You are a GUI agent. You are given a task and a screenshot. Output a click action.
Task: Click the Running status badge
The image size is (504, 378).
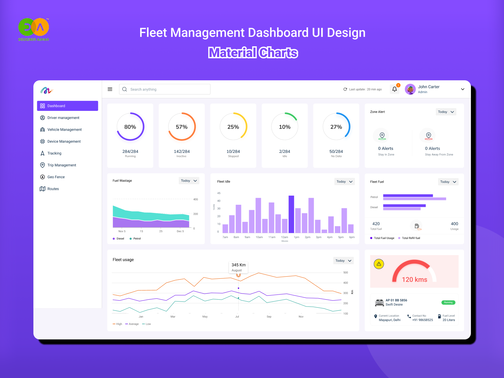click(448, 302)
